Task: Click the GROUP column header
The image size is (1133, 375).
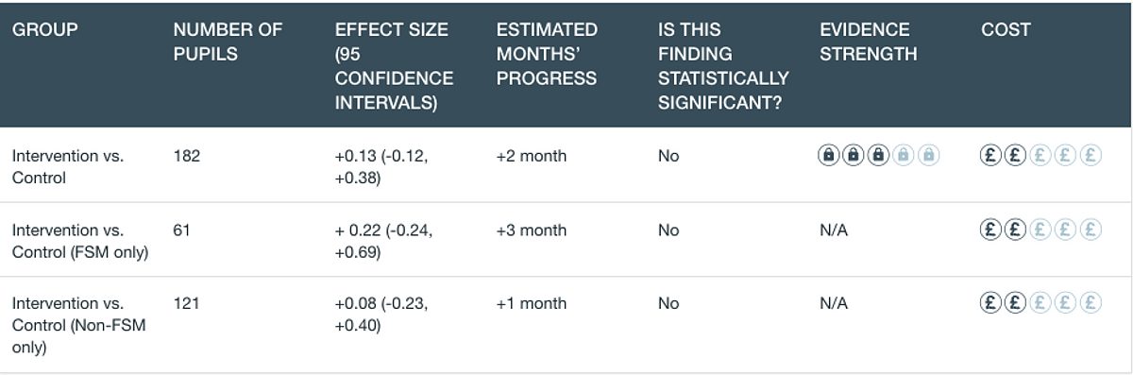Action: click(x=45, y=30)
